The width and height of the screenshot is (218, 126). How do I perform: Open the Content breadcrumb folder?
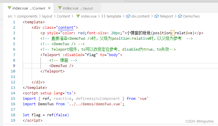point(63,16)
